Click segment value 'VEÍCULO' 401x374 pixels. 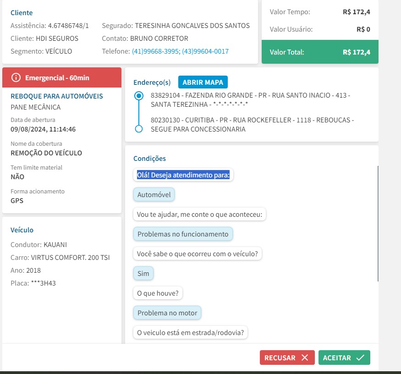(x=59, y=51)
